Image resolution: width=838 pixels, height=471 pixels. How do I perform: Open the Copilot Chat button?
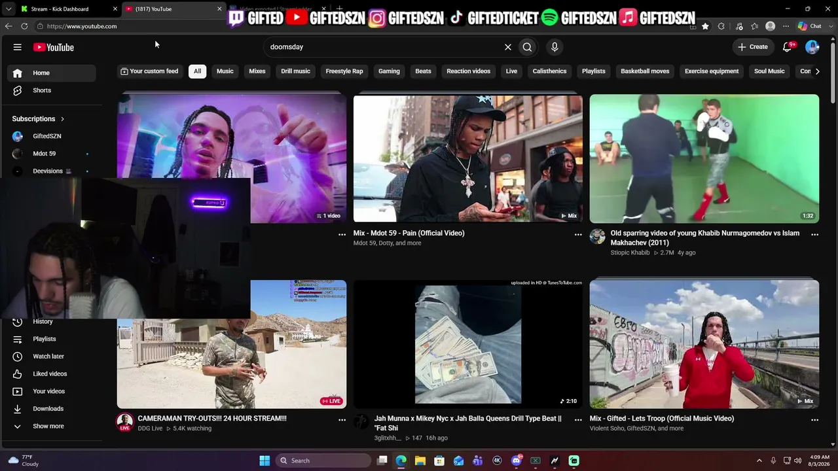tap(810, 26)
